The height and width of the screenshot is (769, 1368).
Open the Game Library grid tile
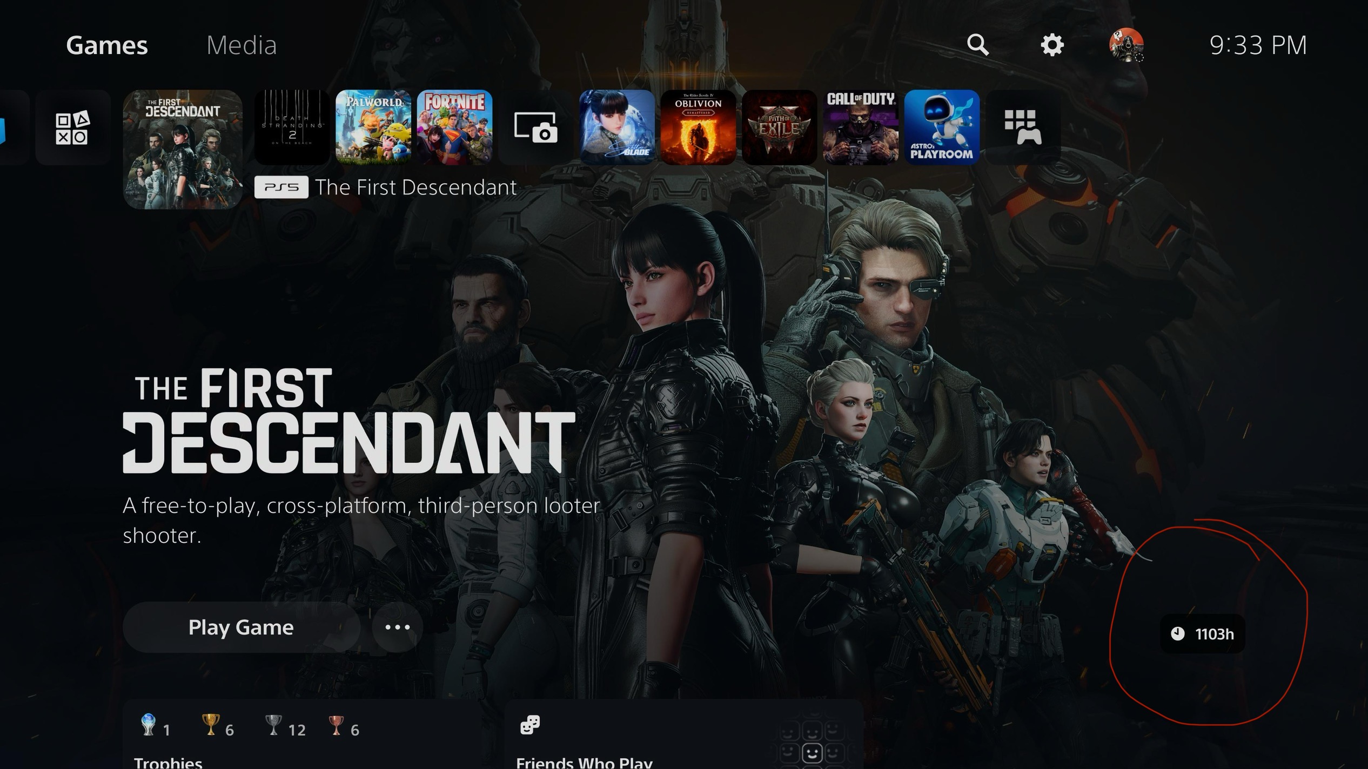pos(1023,127)
